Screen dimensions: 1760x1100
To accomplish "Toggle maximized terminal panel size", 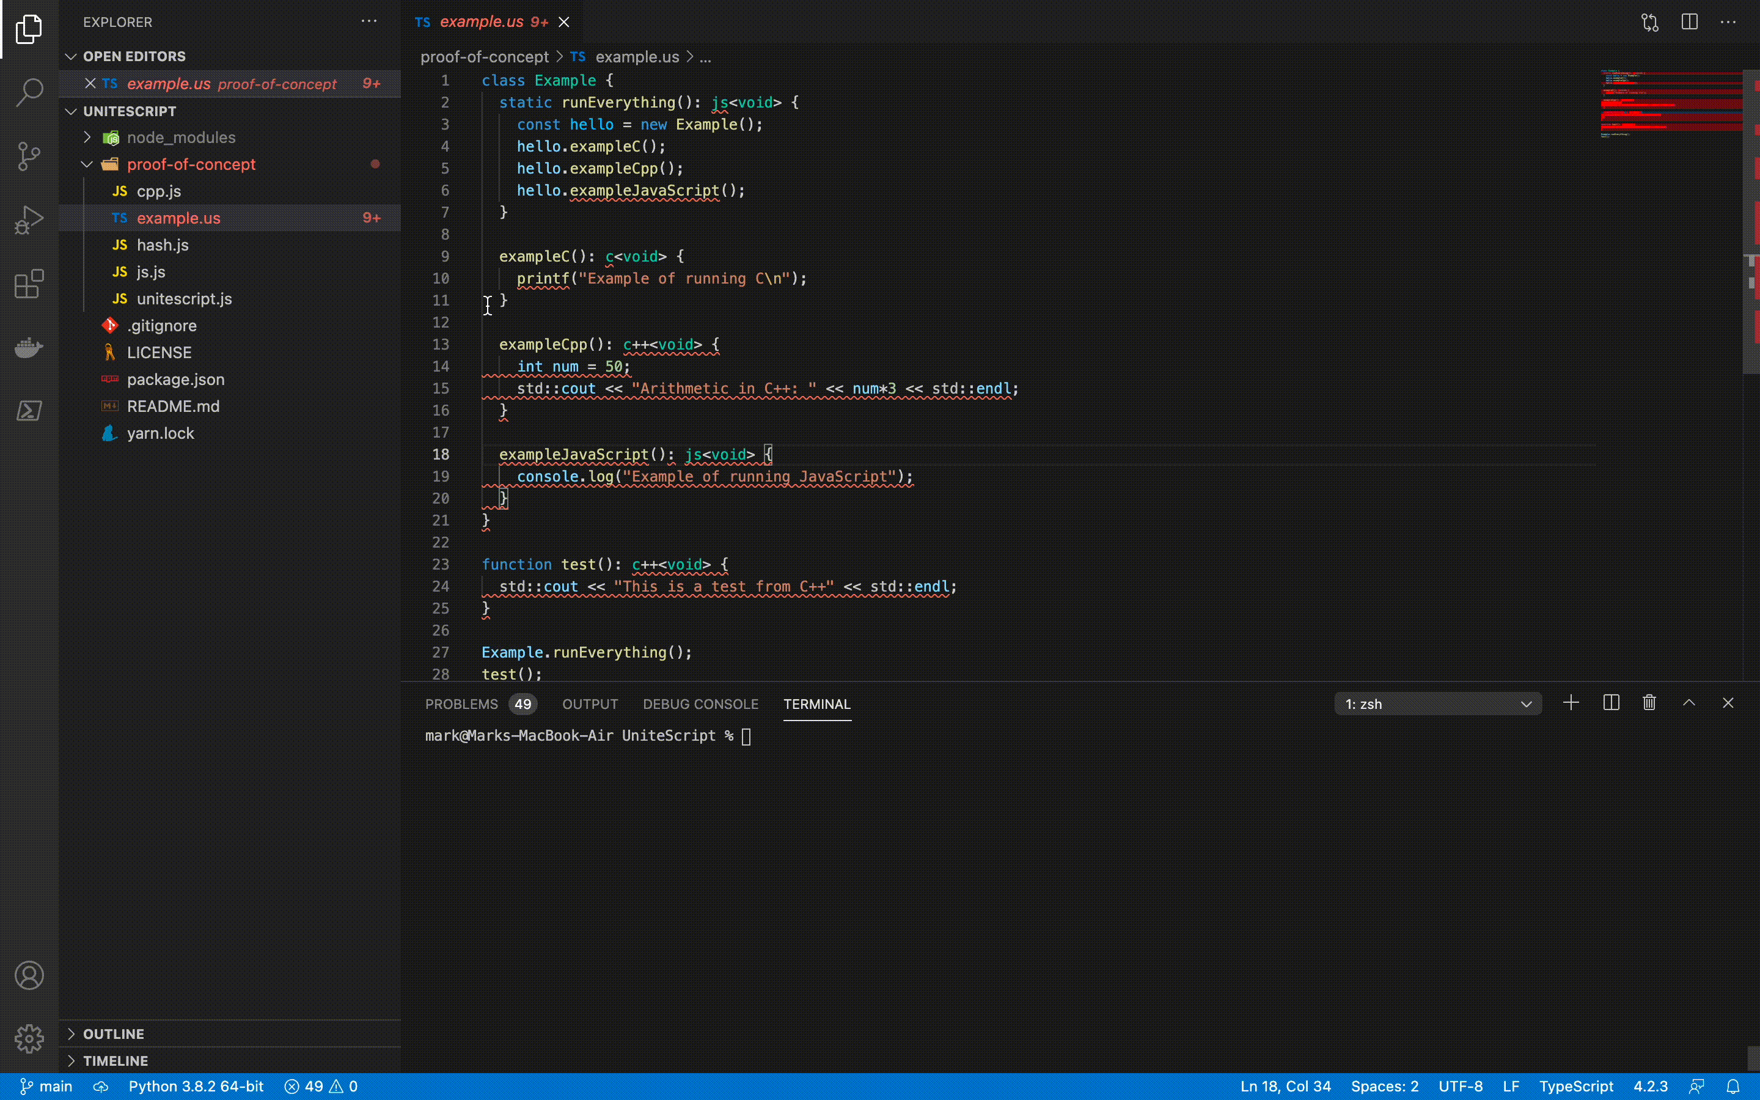I will (x=1689, y=703).
